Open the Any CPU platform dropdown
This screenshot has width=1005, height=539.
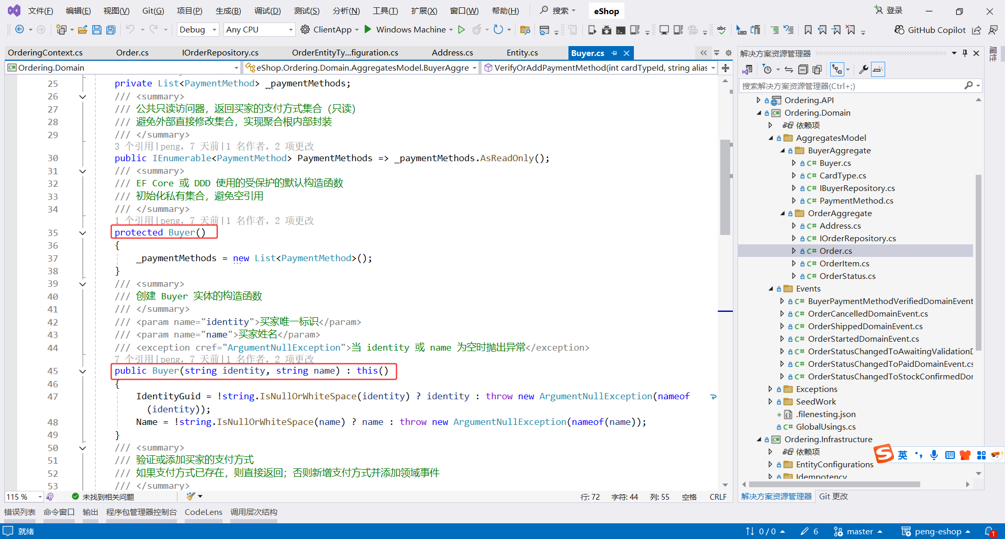[259, 30]
